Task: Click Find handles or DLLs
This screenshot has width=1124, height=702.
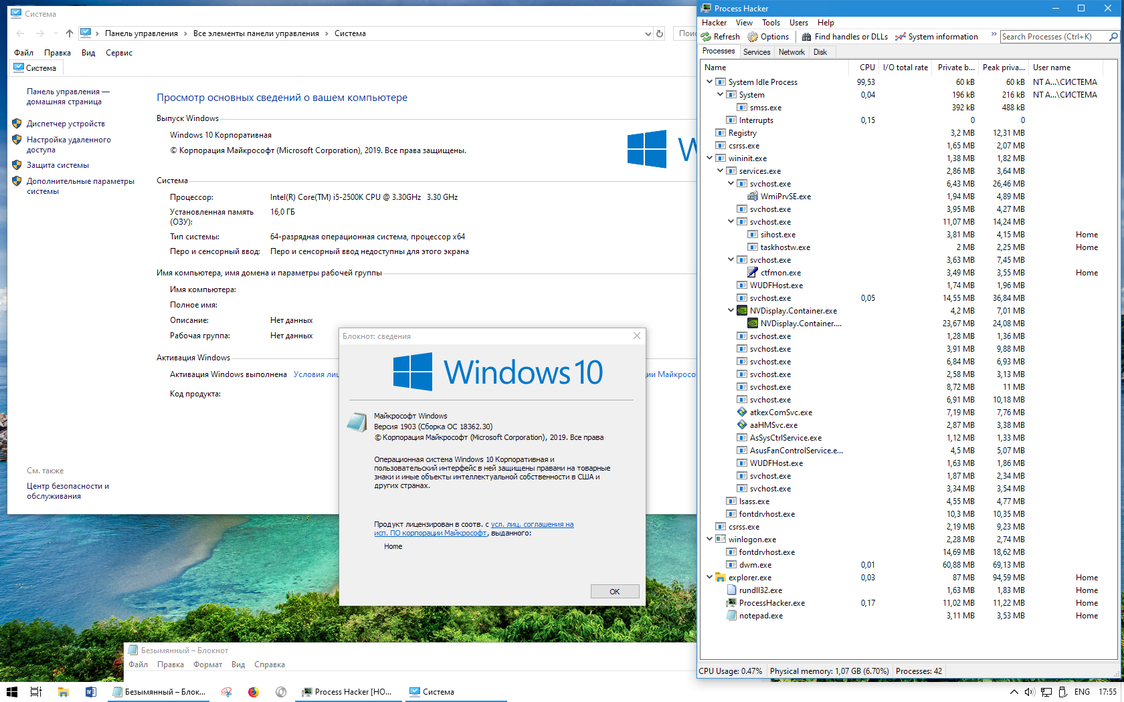Action: click(x=844, y=37)
